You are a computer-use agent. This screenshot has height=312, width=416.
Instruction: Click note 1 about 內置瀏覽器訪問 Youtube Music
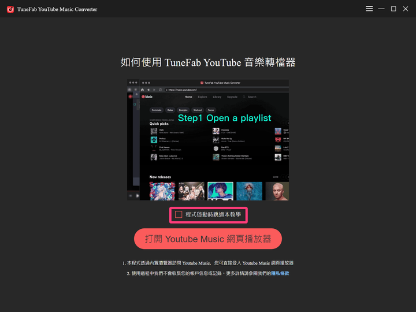click(x=208, y=263)
